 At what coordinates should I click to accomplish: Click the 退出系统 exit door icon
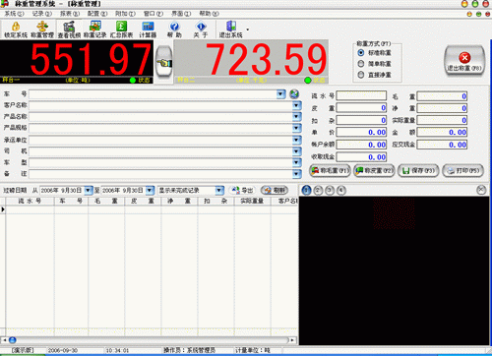pos(231,27)
